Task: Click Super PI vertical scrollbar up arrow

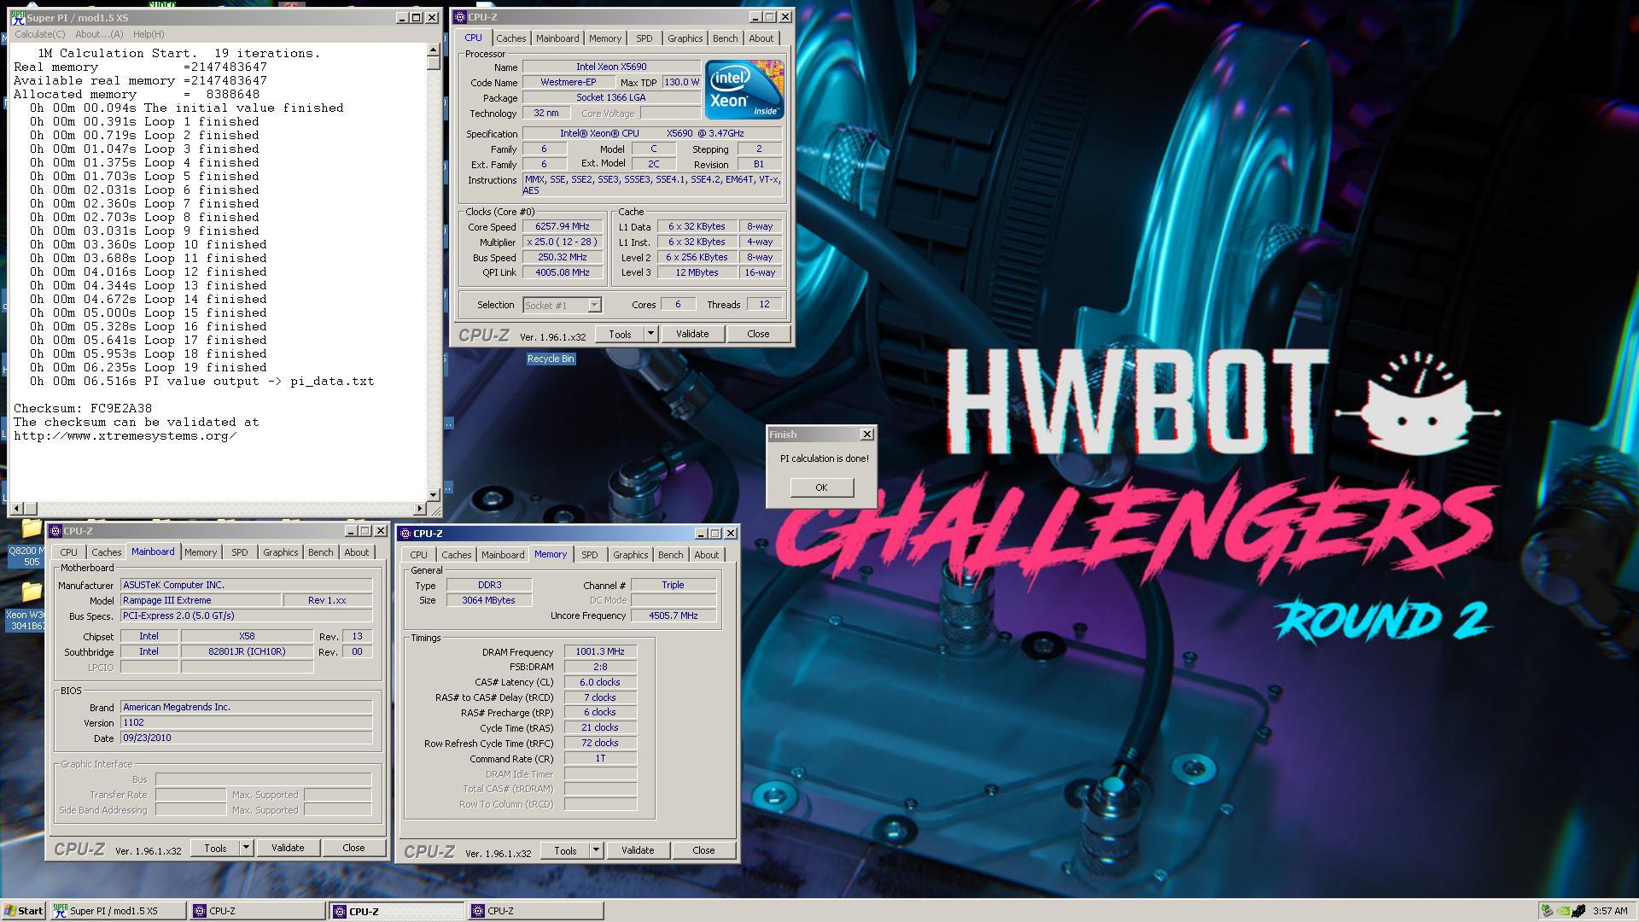Action: point(434,50)
